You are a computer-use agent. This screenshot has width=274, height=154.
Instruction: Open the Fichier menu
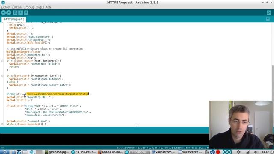(6, 7)
